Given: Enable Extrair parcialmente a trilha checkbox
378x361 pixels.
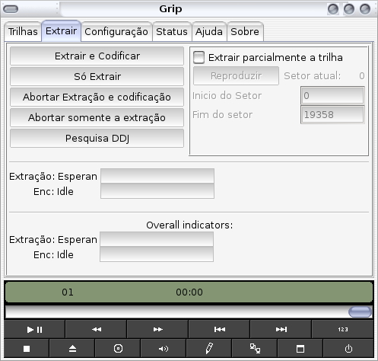Looking at the screenshot, I should [x=199, y=57].
